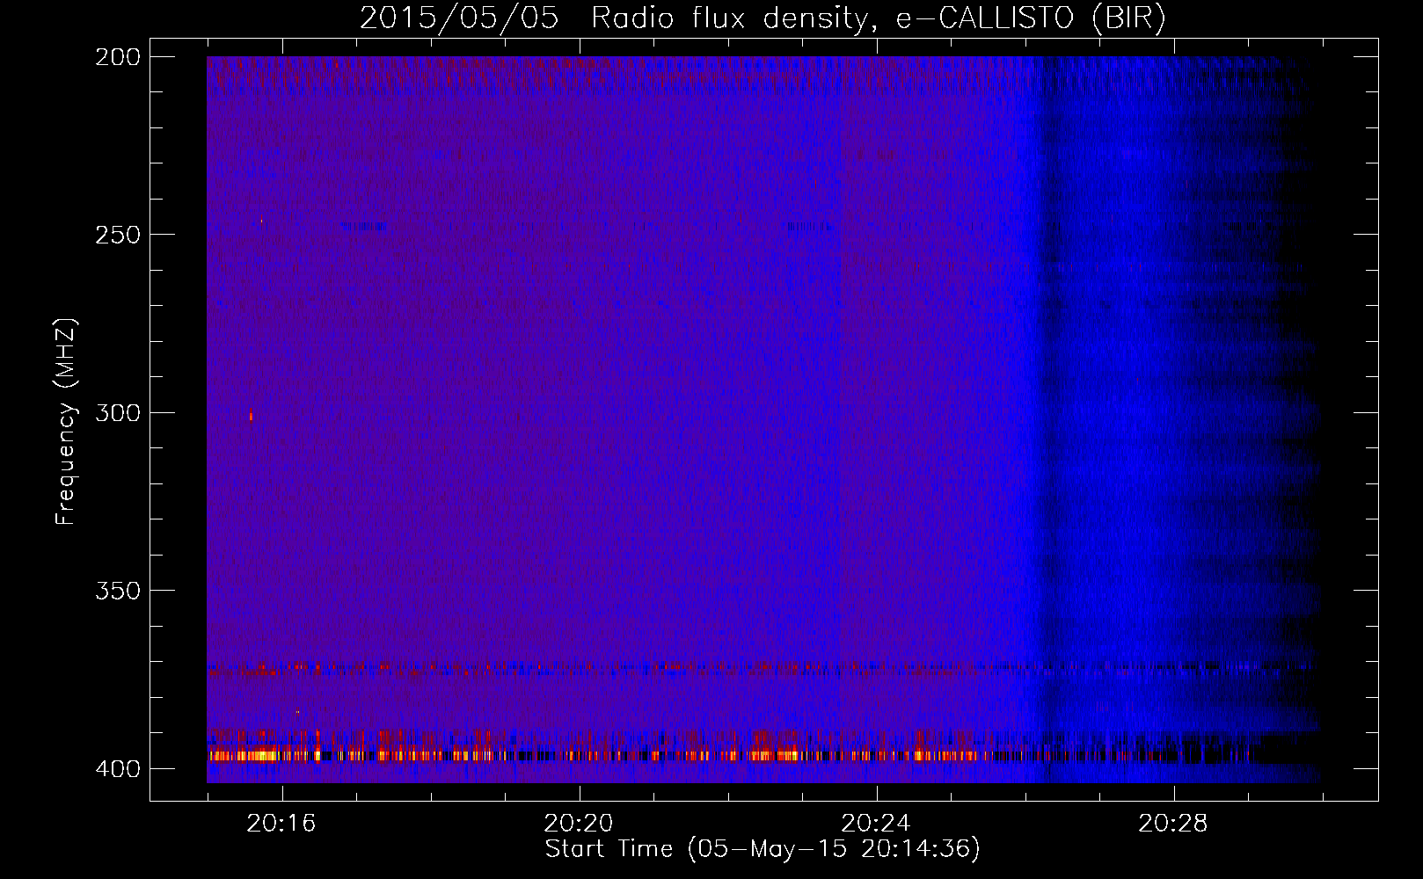Click the 200 frequency tick label

pyautogui.click(x=118, y=56)
